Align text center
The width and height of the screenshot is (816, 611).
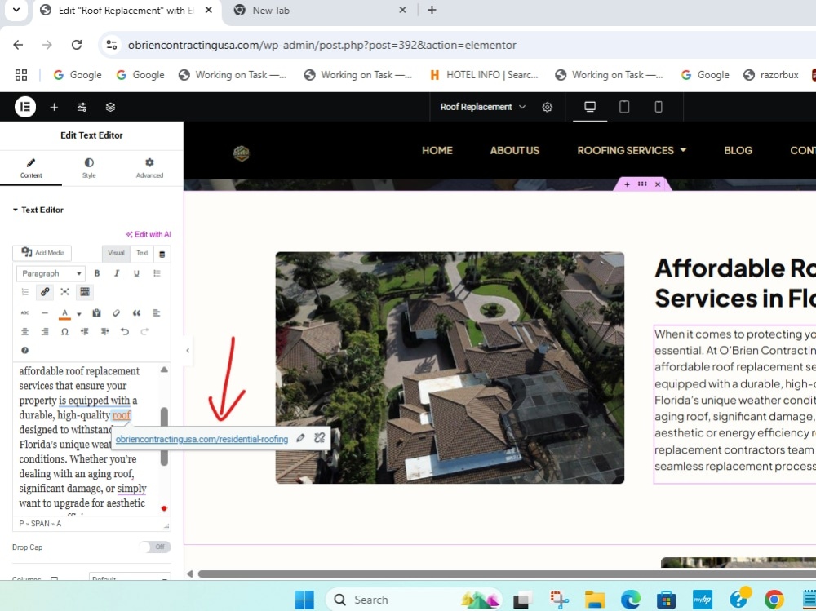[x=25, y=331]
